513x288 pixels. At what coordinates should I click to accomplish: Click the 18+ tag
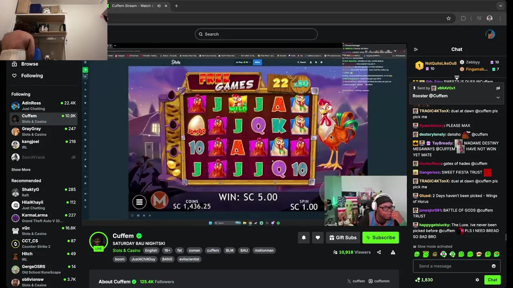pos(167,250)
